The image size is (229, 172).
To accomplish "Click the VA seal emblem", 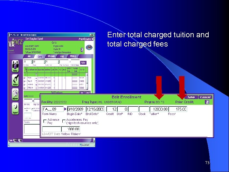I will 89,47.
